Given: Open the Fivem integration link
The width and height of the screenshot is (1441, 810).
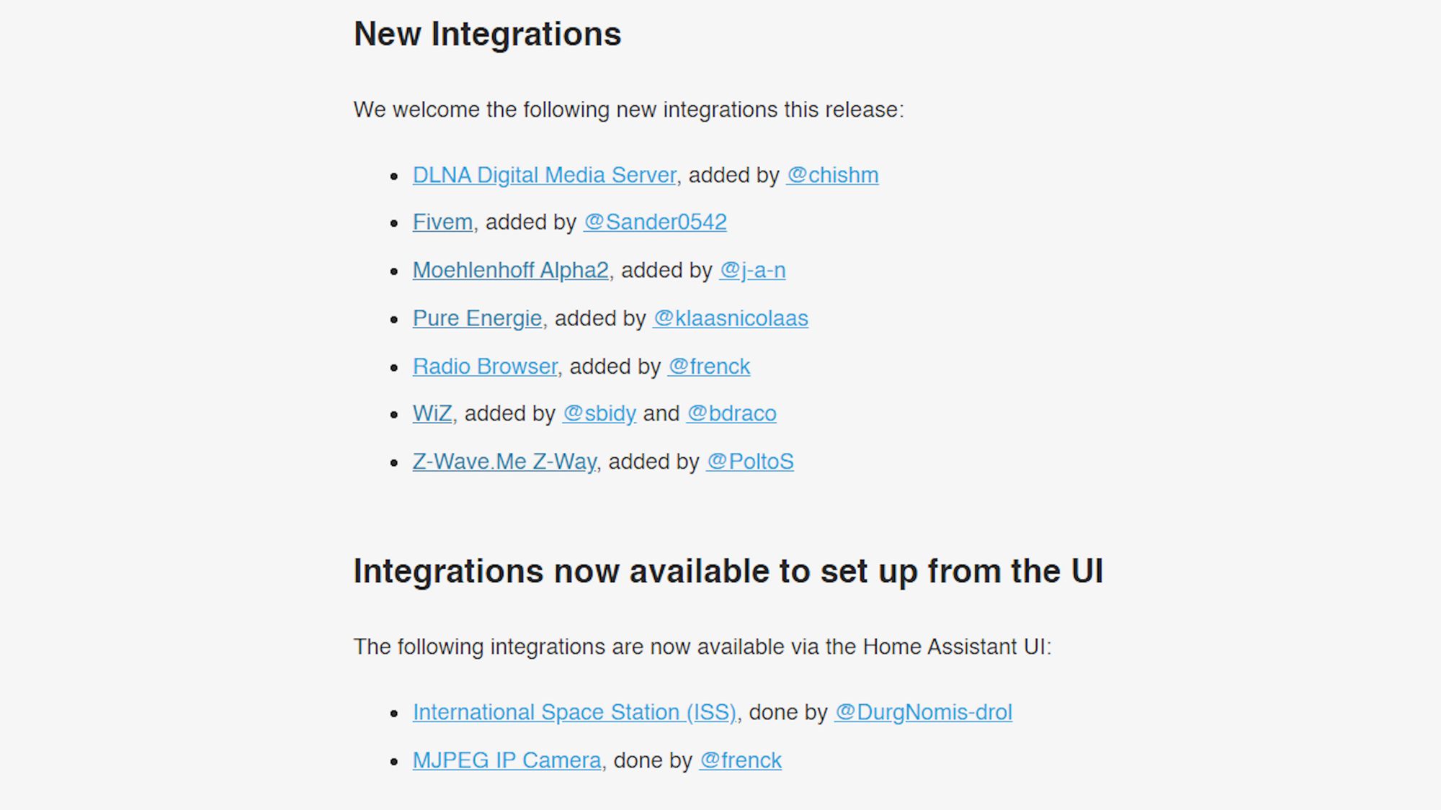Looking at the screenshot, I should [442, 222].
